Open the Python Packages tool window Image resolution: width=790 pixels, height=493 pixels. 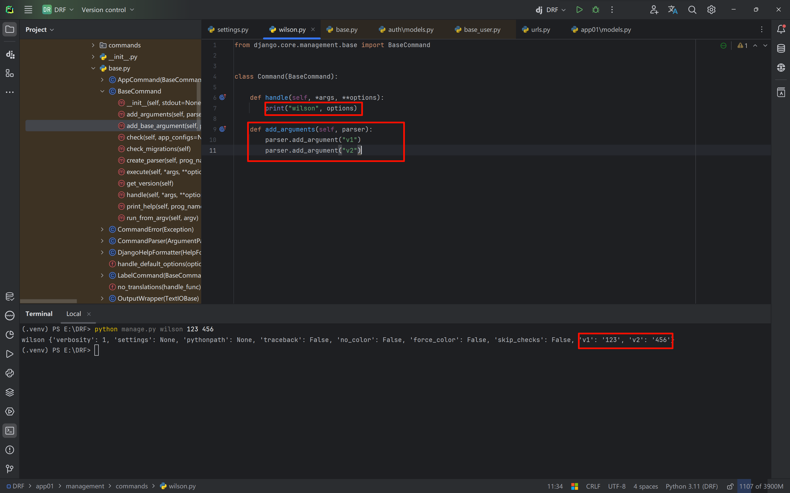[x=10, y=392]
